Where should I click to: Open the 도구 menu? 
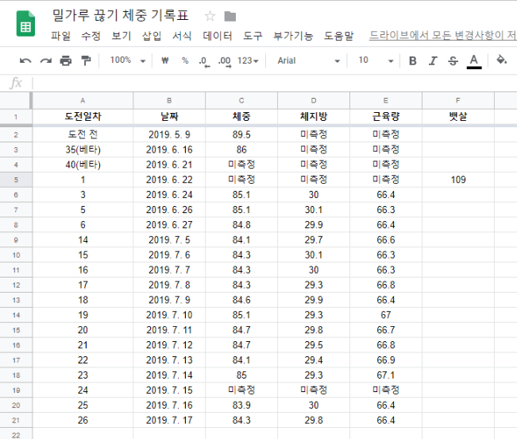[x=253, y=36]
